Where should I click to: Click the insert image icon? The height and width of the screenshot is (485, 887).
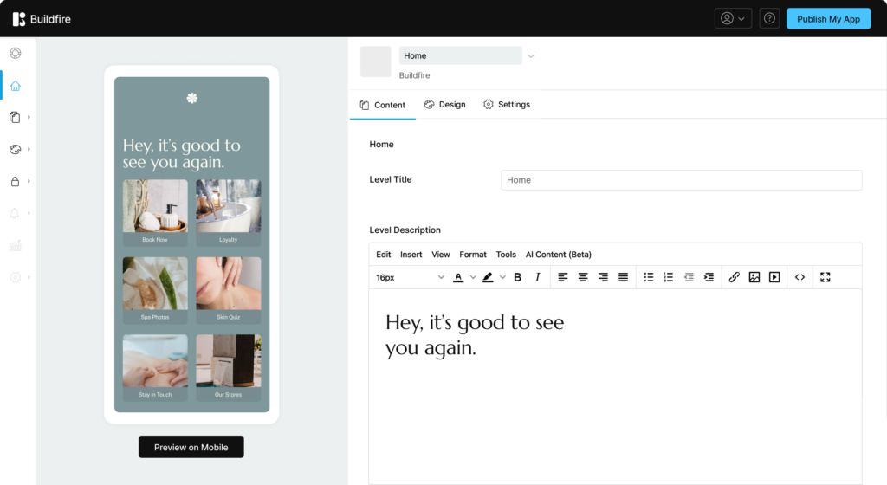(x=754, y=277)
